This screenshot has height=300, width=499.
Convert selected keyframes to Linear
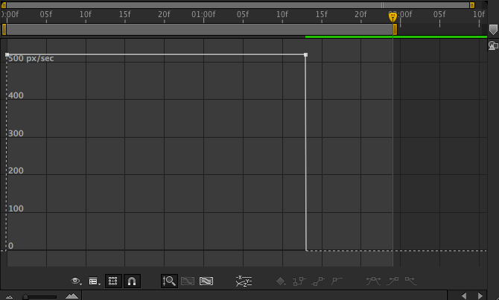(318, 281)
